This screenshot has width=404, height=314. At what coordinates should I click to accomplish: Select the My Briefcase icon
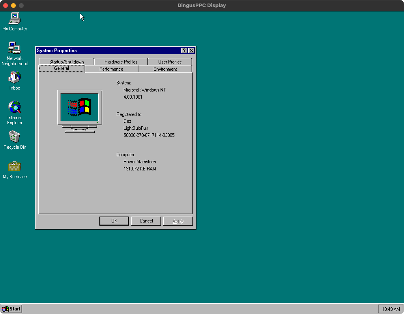click(15, 170)
